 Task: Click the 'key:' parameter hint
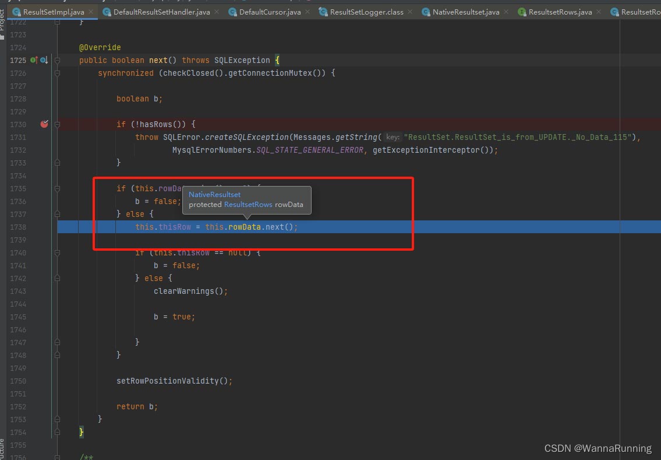click(393, 137)
